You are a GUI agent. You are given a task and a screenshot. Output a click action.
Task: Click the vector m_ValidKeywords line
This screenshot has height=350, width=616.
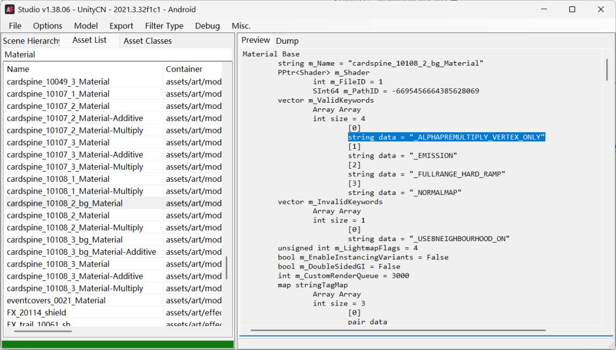click(326, 100)
